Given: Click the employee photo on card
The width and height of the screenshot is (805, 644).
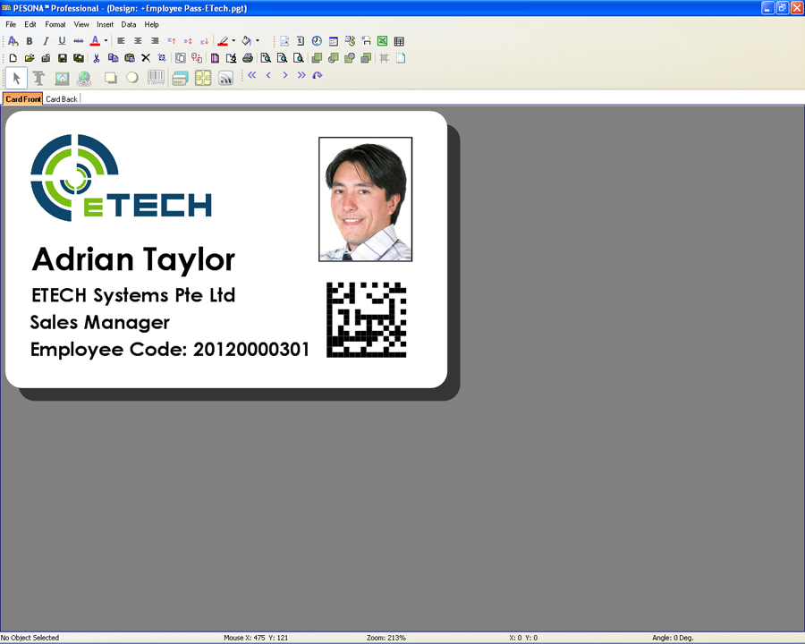Looking at the screenshot, I should click(x=365, y=199).
